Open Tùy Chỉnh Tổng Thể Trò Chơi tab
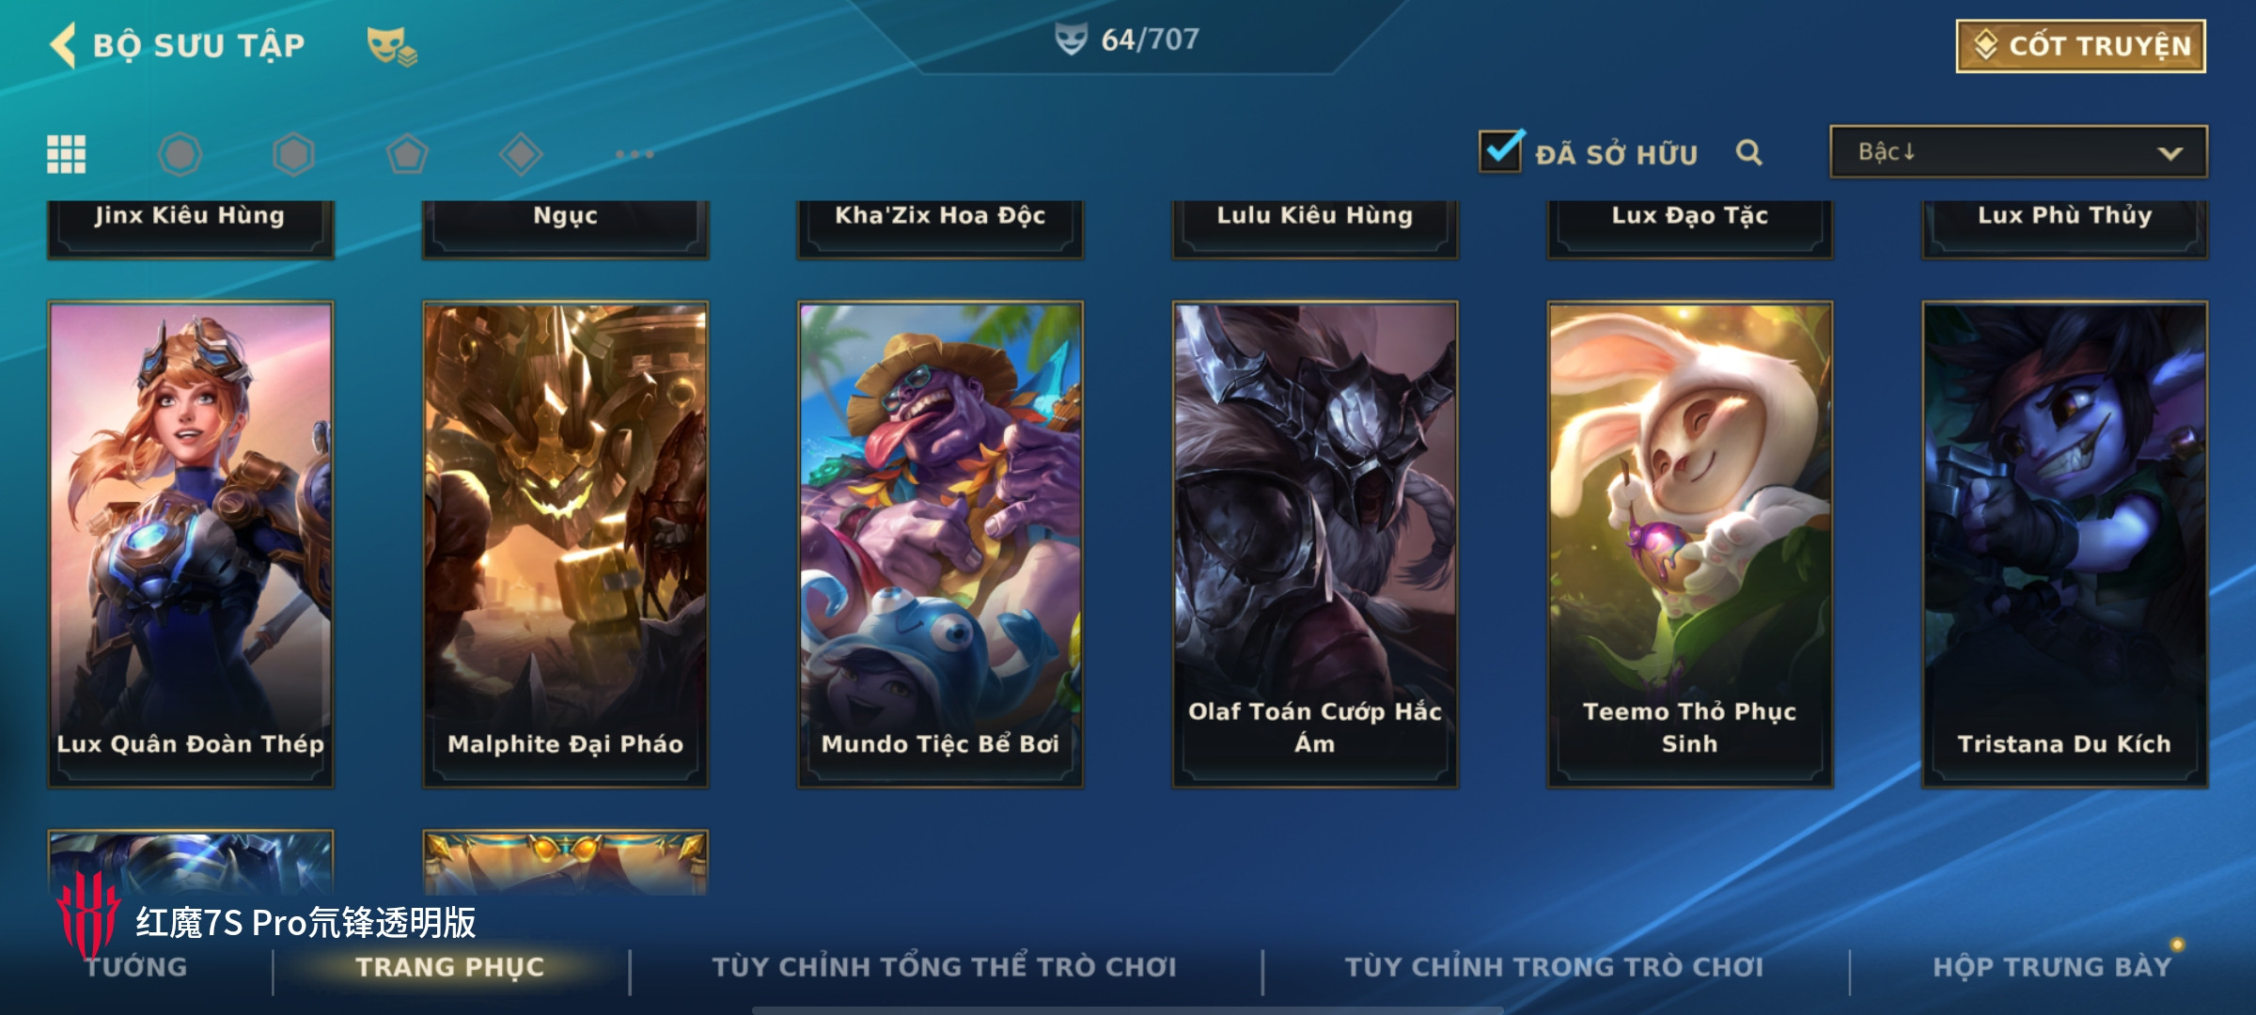 click(944, 966)
